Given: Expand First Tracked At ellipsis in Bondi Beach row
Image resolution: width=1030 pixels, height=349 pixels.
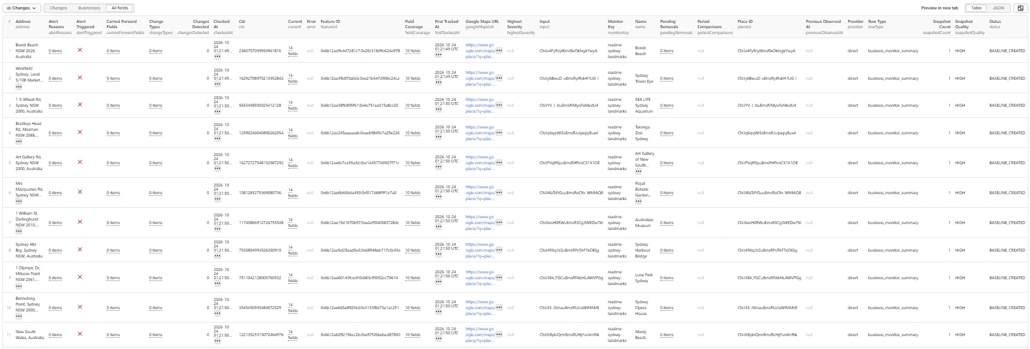Looking at the screenshot, I should coord(439,55).
